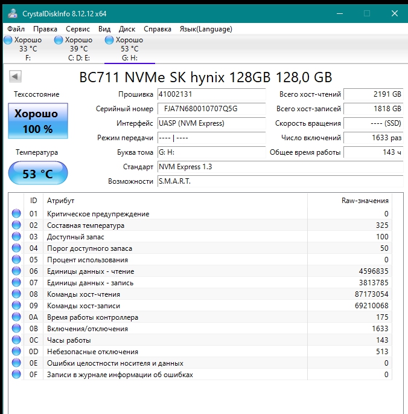Click total work time value 143 ч

pos(374,152)
